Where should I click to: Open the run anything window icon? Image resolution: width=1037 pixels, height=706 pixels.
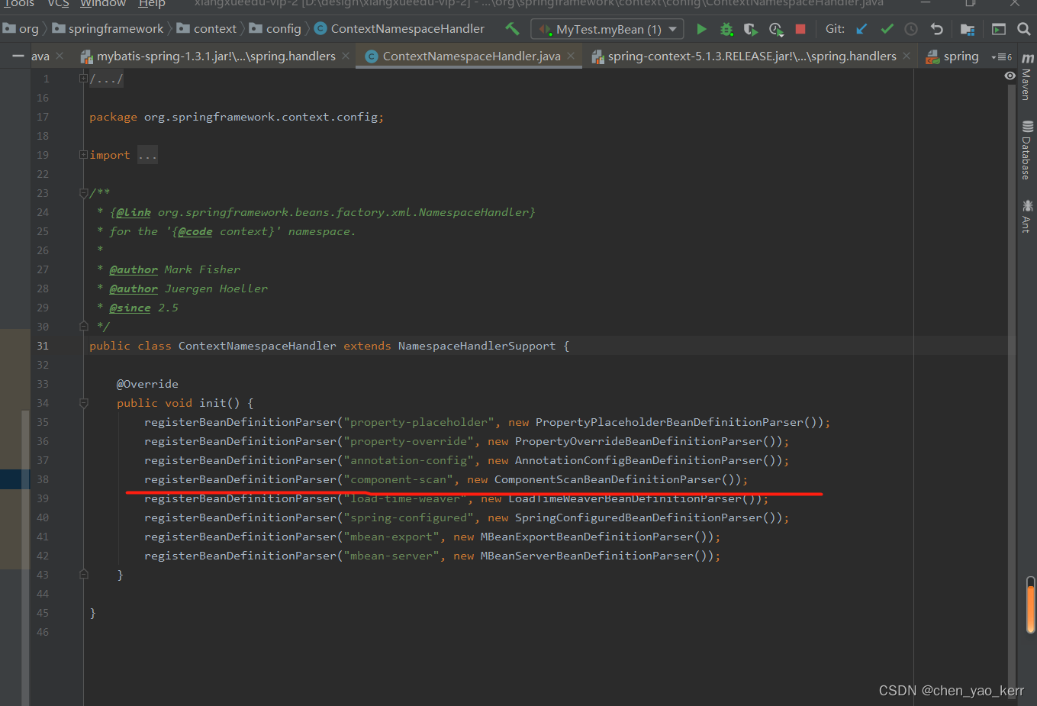(x=999, y=29)
